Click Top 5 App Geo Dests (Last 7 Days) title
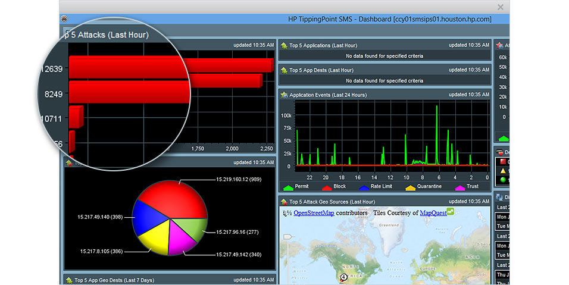The height and width of the screenshot is (285, 569). (x=114, y=280)
